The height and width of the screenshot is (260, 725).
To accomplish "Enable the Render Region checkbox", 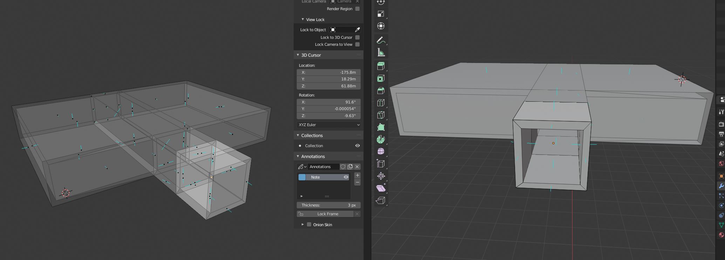I will click(357, 9).
